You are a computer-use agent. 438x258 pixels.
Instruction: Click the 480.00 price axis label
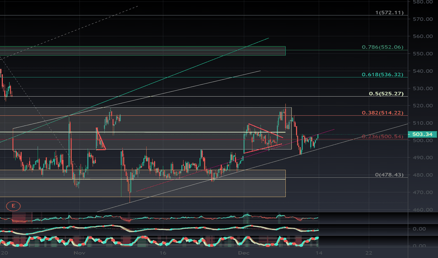pos(422,175)
